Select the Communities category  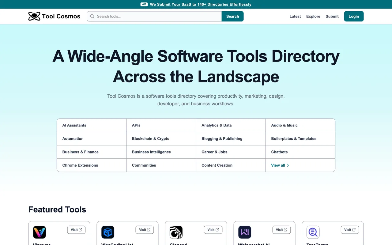[x=161, y=165]
